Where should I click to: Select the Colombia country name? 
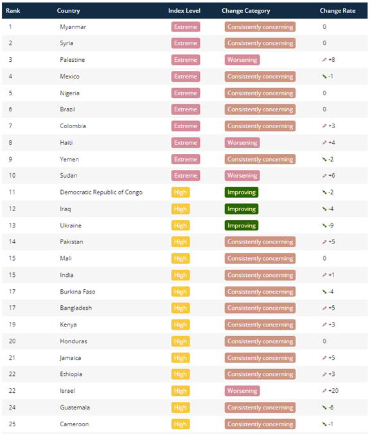pyautogui.click(x=73, y=126)
